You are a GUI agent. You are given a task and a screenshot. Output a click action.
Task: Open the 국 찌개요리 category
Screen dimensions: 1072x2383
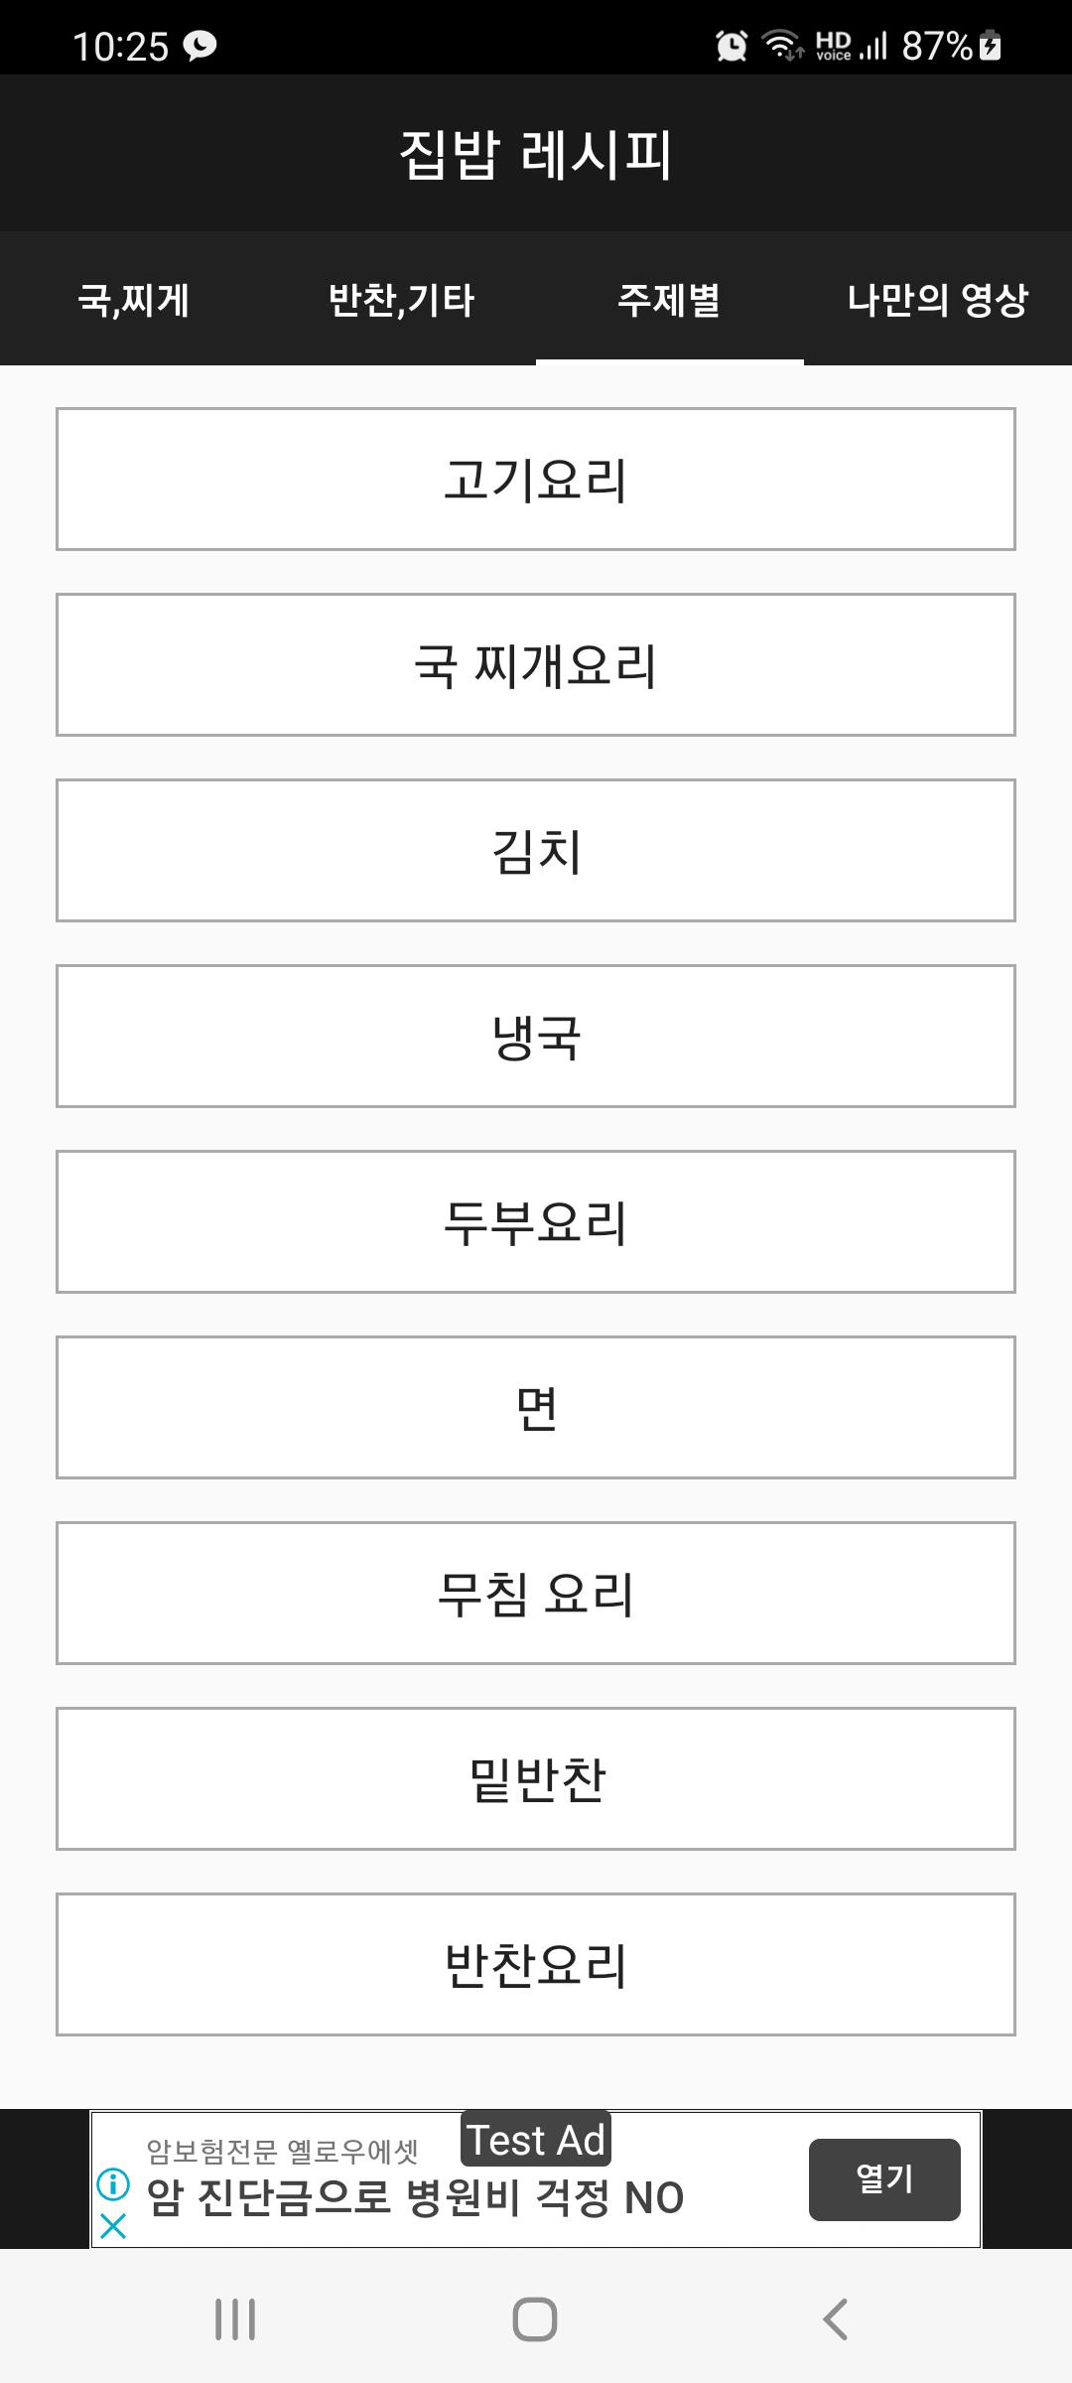pos(536,664)
